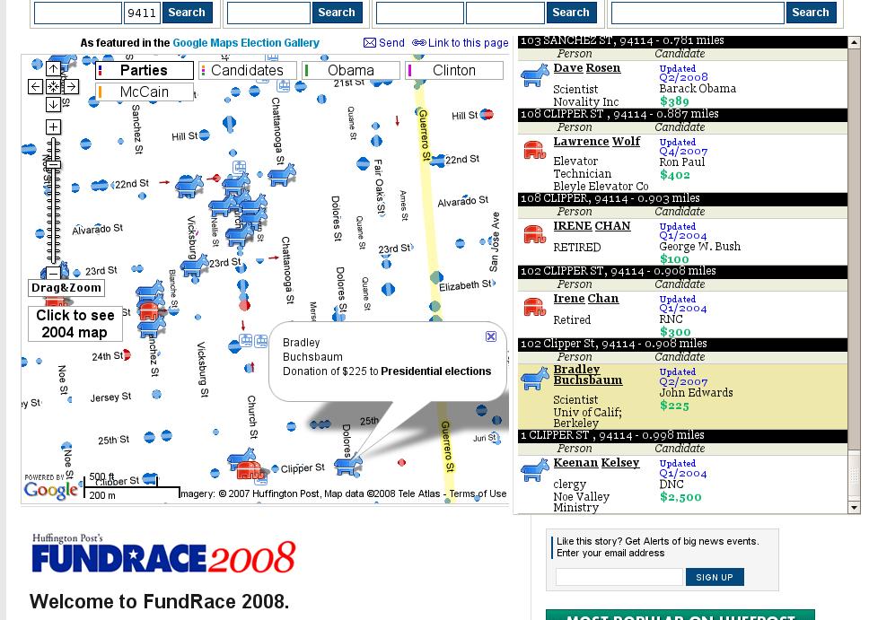This screenshot has width=869, height=620.
Task: Pan the map down with the arrow
Action: point(53,105)
